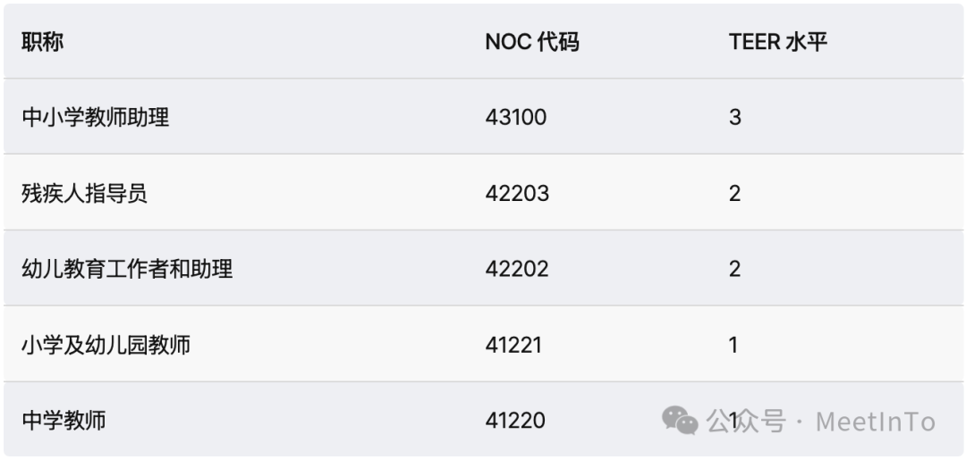Click TEER level 1 for 小学及幼儿园教师
Image resolution: width=966 pixels, height=460 pixels.
(x=733, y=345)
